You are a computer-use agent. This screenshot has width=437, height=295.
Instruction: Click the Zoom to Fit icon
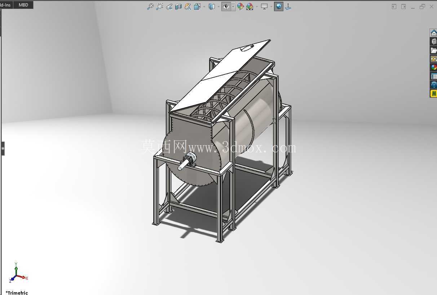[150, 6]
